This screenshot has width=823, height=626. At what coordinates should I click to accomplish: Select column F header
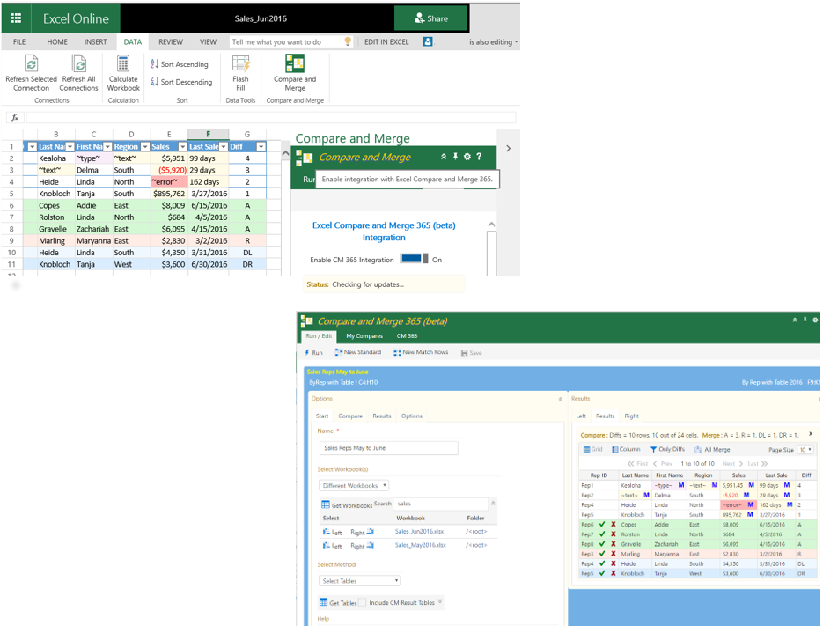pyautogui.click(x=209, y=134)
